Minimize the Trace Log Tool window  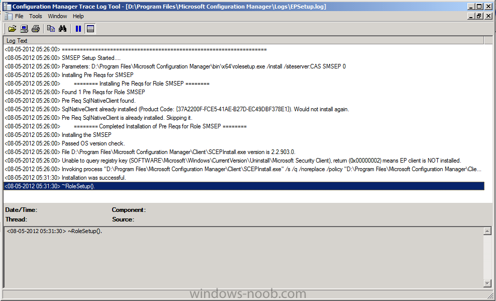(471, 7)
